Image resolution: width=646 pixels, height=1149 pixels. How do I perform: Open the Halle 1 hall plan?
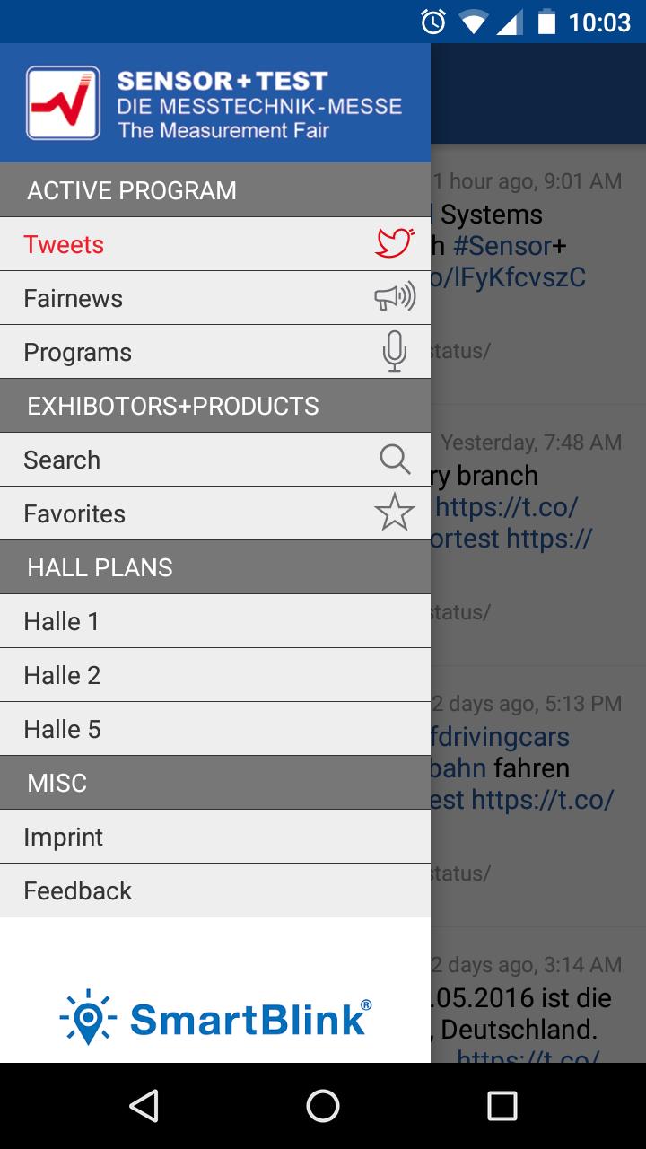click(62, 621)
